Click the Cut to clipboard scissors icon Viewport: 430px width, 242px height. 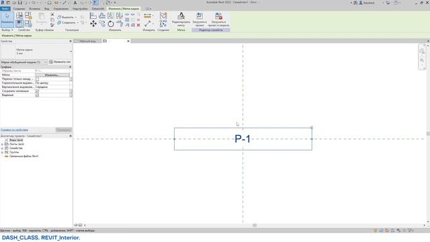(x=52, y=15)
